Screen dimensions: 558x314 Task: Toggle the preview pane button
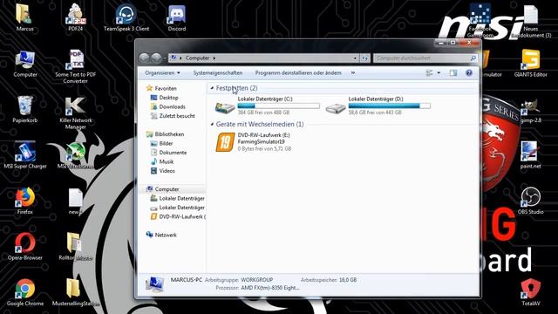click(x=453, y=73)
